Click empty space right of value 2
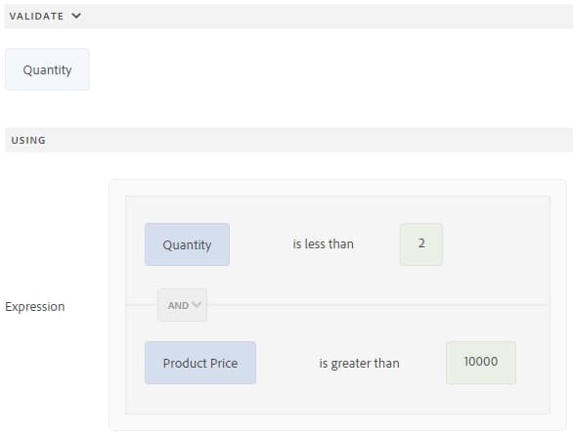Viewport: 573px width, 438px height. tap(495, 244)
